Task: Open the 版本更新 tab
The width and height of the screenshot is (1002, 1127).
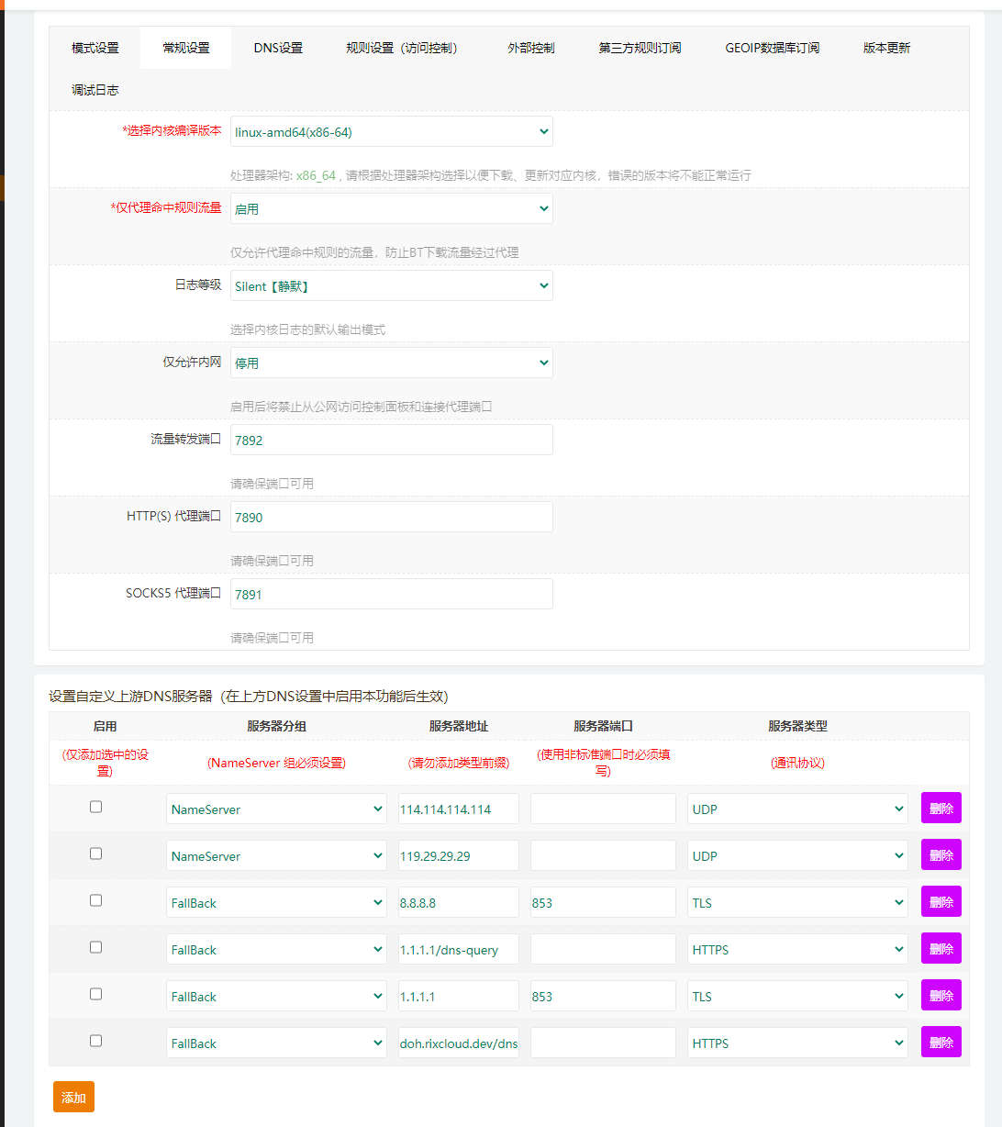Action: point(885,48)
